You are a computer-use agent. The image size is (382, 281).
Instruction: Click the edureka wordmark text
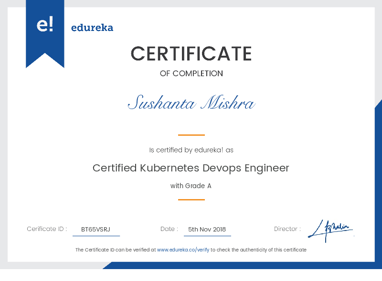[92, 28]
